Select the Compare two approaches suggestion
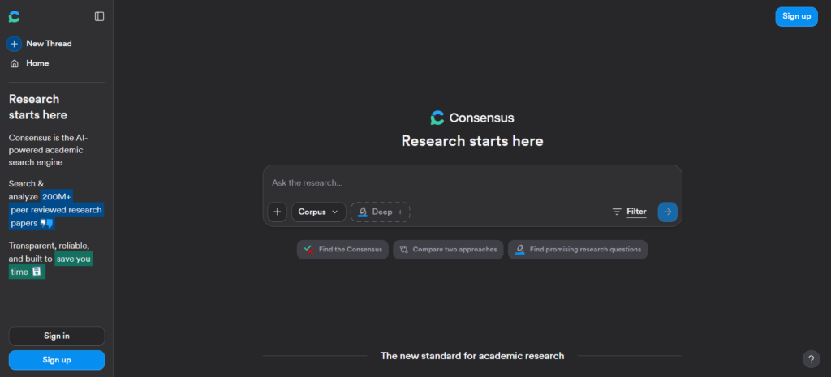Viewport: 831px width, 377px height. (x=448, y=250)
